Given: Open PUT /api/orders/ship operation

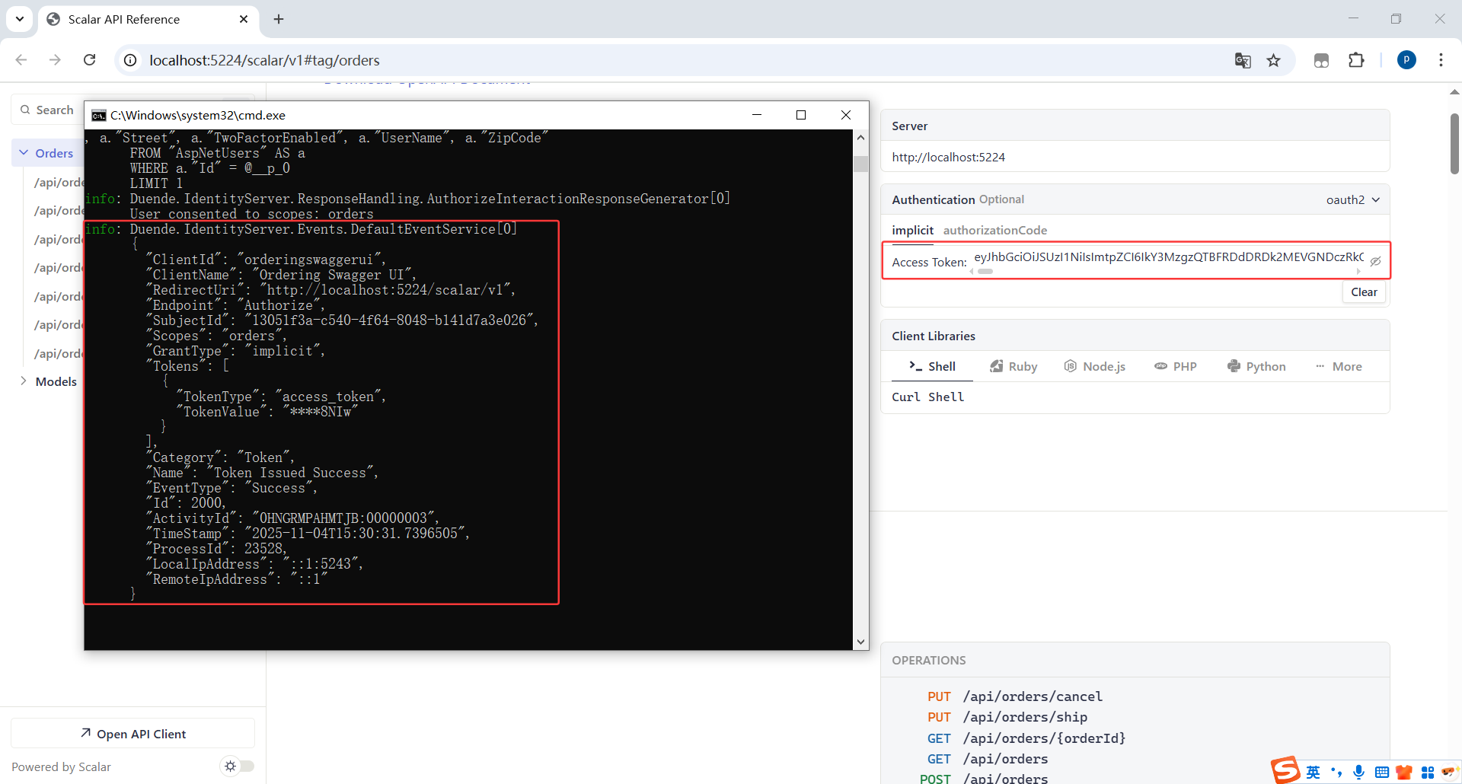Looking at the screenshot, I should click(1007, 717).
